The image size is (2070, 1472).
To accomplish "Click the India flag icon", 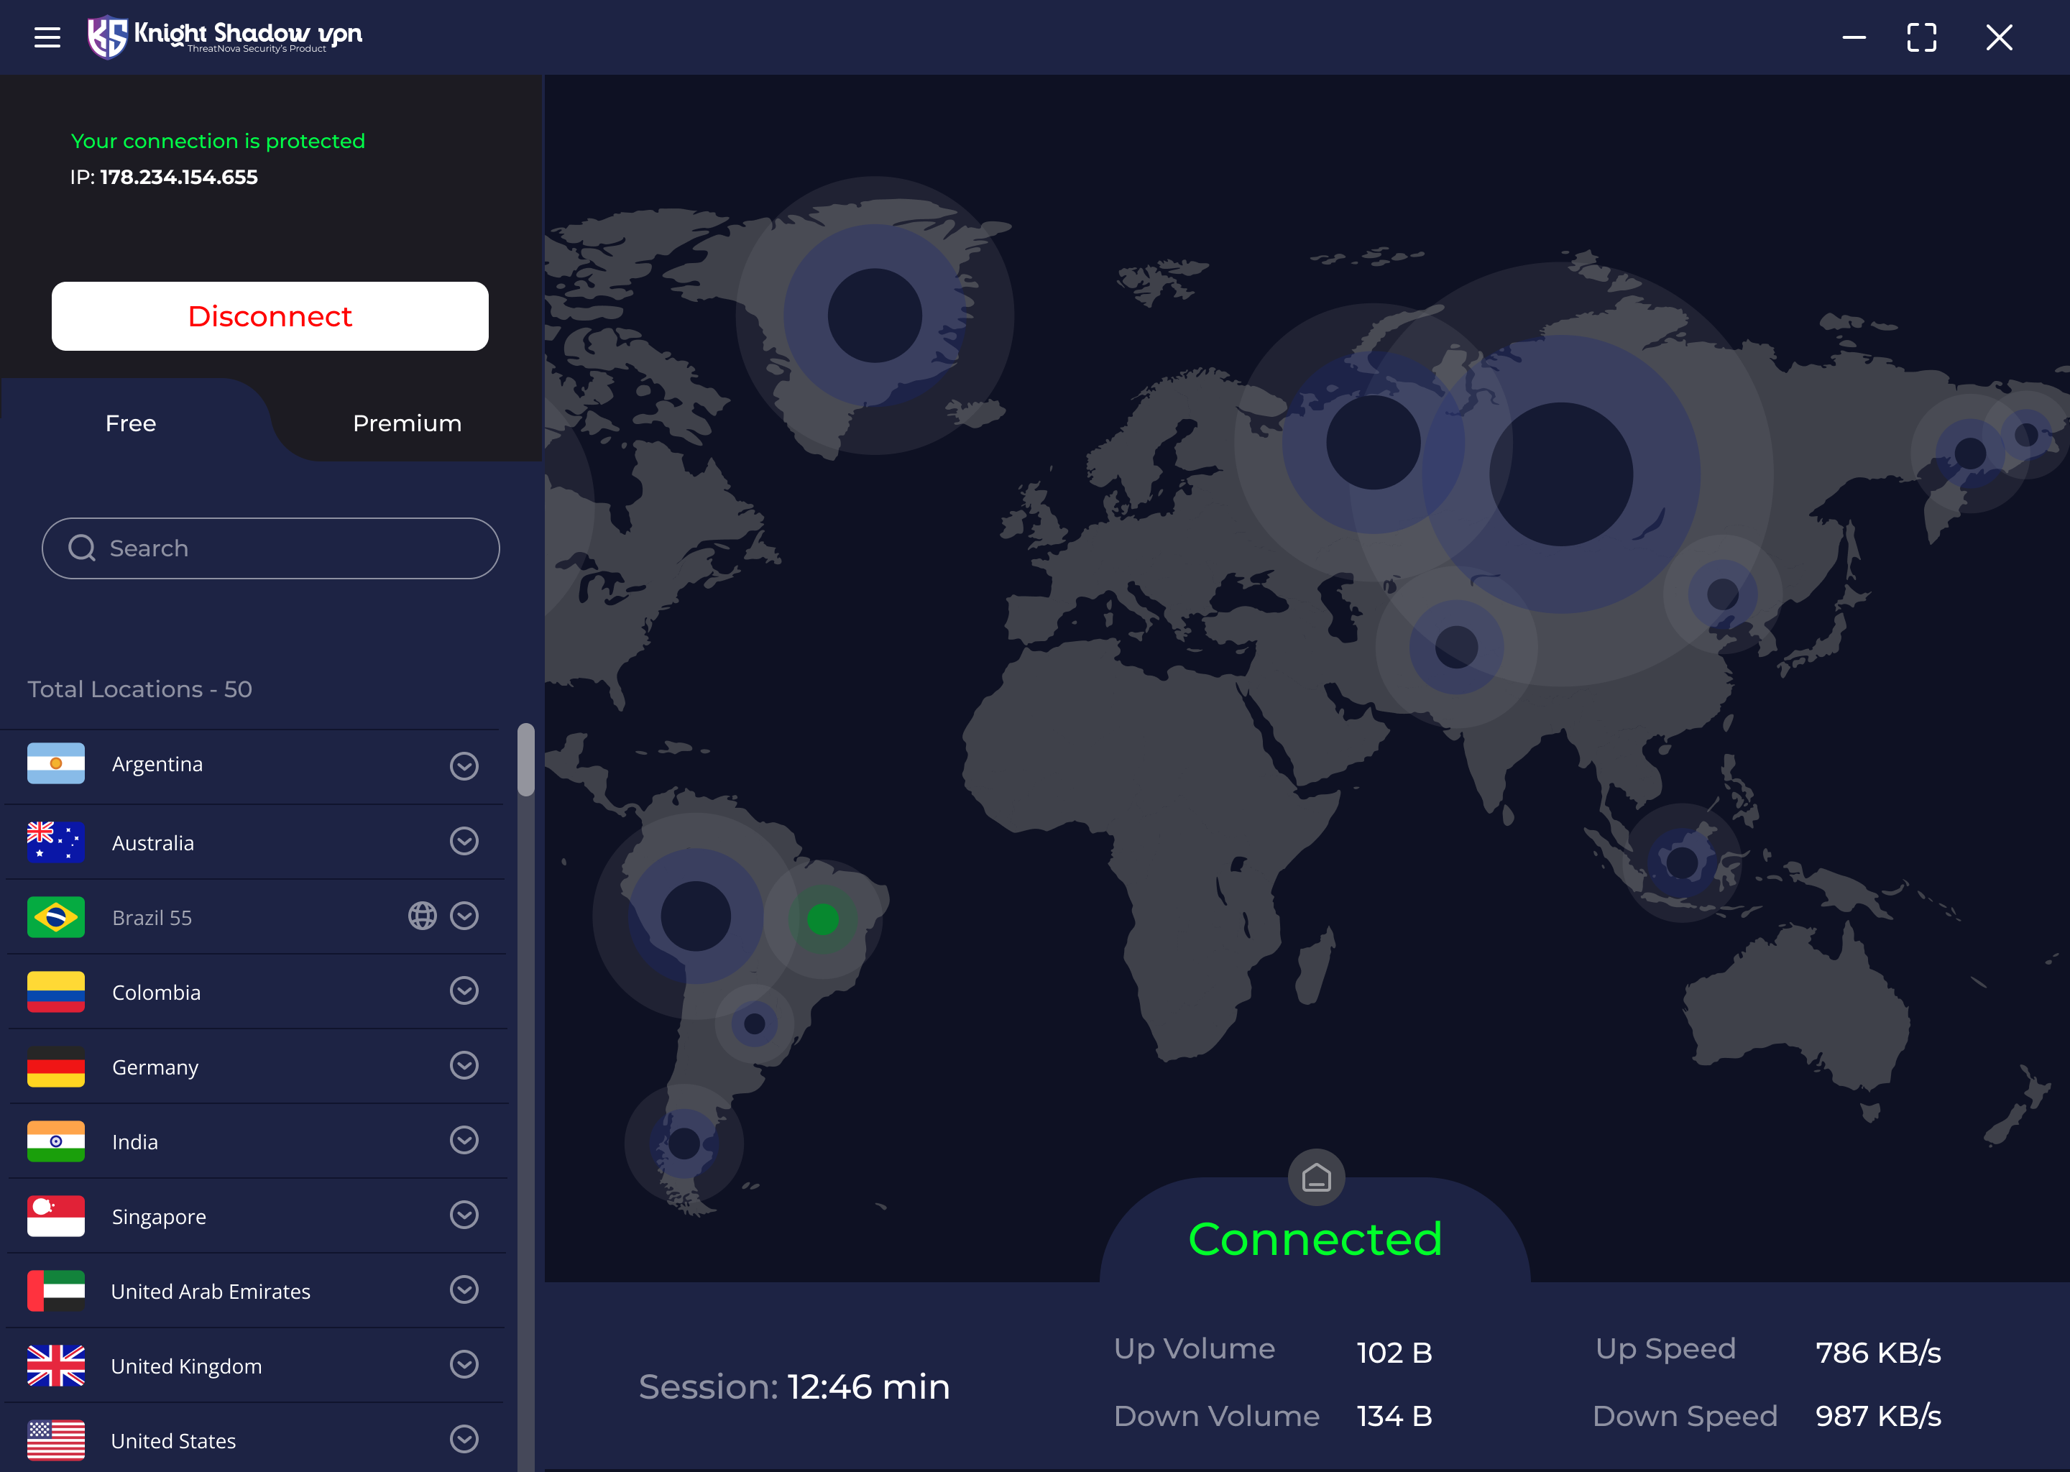I will pyautogui.click(x=56, y=1142).
